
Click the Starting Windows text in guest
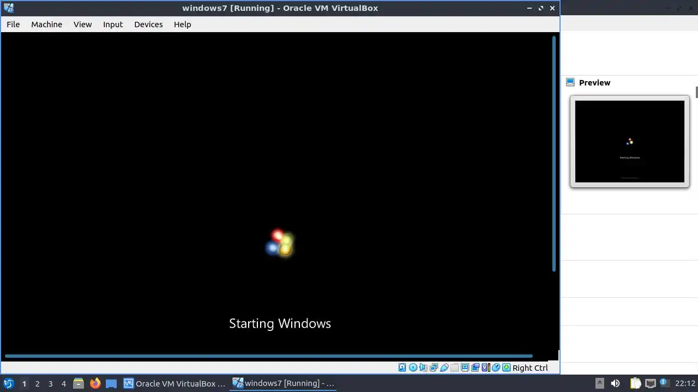(x=280, y=323)
